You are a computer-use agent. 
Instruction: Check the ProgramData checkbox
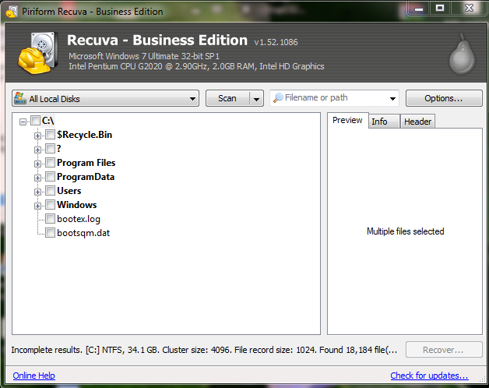point(50,176)
